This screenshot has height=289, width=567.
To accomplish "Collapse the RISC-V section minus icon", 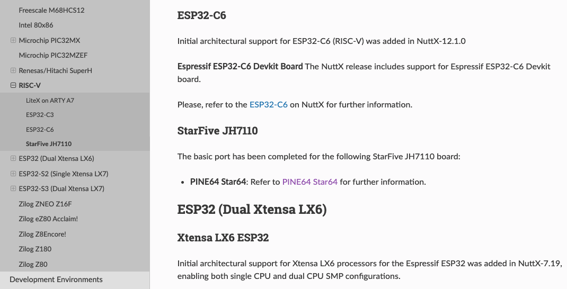I will (x=13, y=85).
